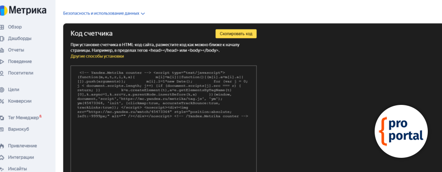The image size is (442, 172).
Task: Click the Код счетчика heading
Action: 92,34
